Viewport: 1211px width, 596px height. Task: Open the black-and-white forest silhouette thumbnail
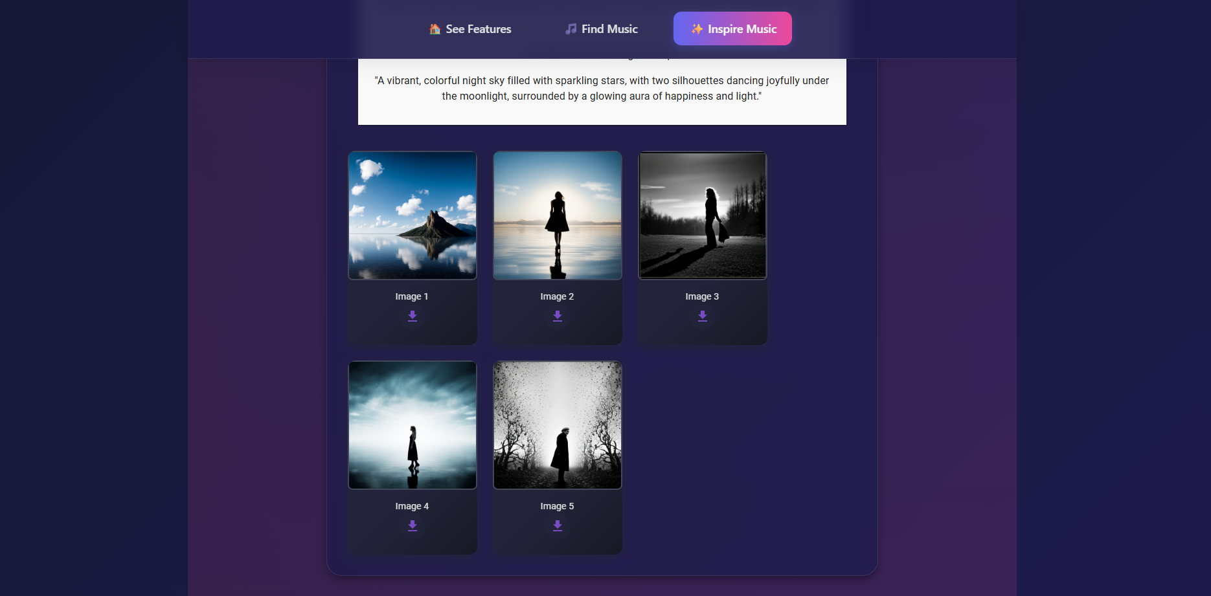coord(703,215)
